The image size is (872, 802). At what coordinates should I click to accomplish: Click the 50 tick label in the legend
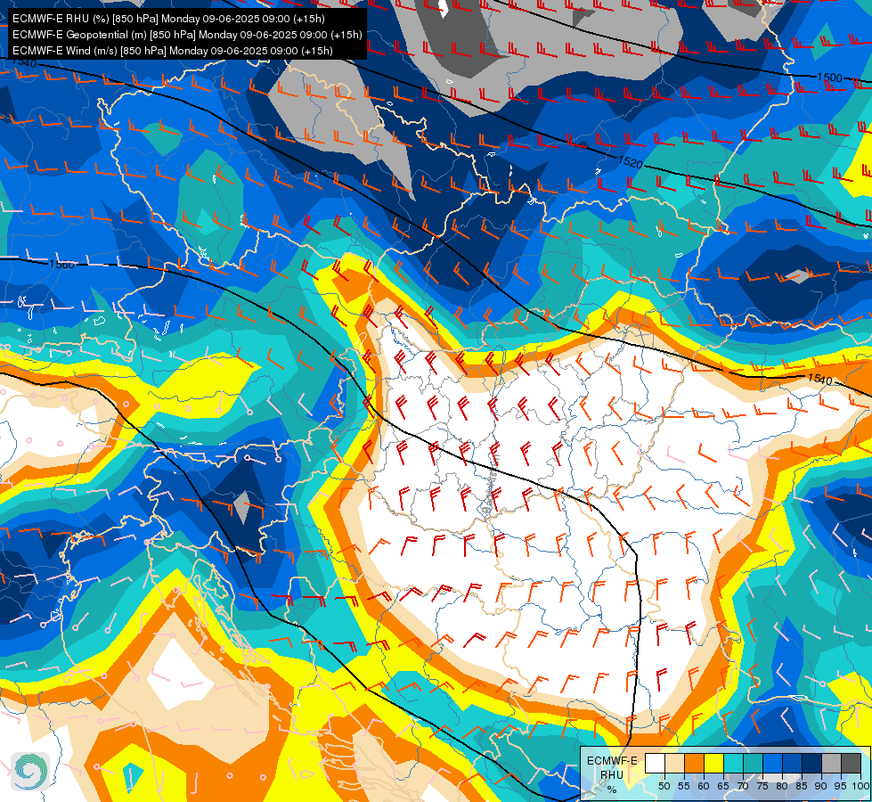[x=664, y=786]
